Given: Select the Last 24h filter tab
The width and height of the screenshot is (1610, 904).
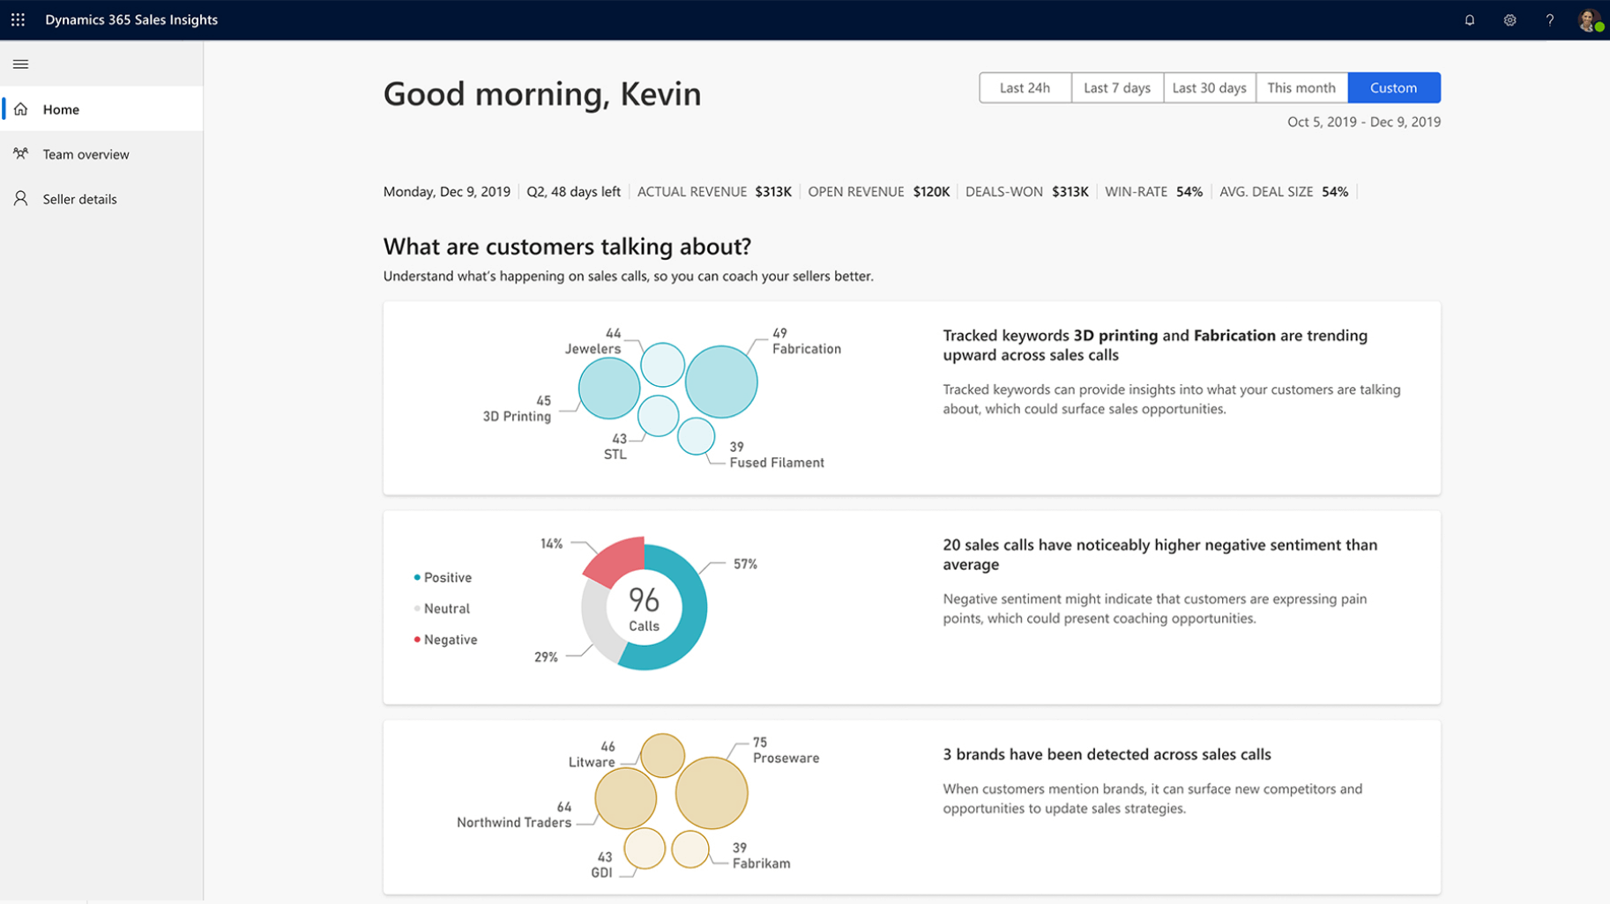Looking at the screenshot, I should click(1025, 87).
